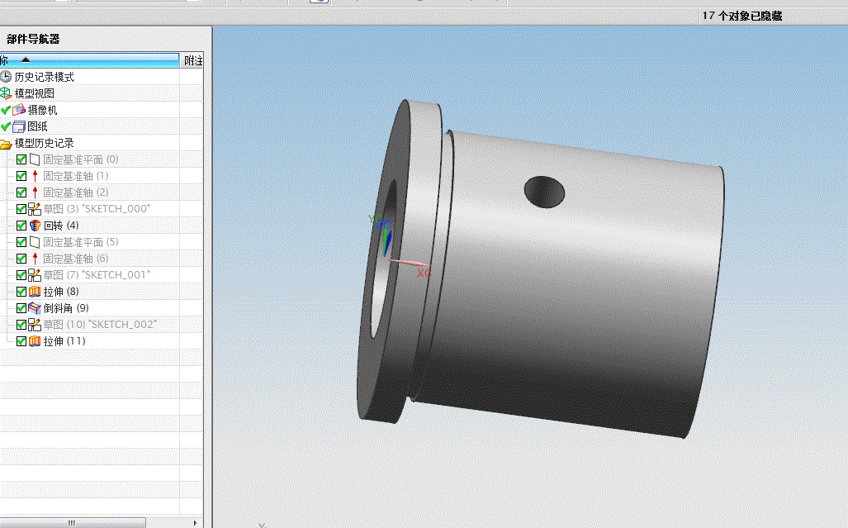The height and width of the screenshot is (528, 848).
Task: Uncheck the 草图 (7) SKETCH_001 checkbox
Action: 21,275
